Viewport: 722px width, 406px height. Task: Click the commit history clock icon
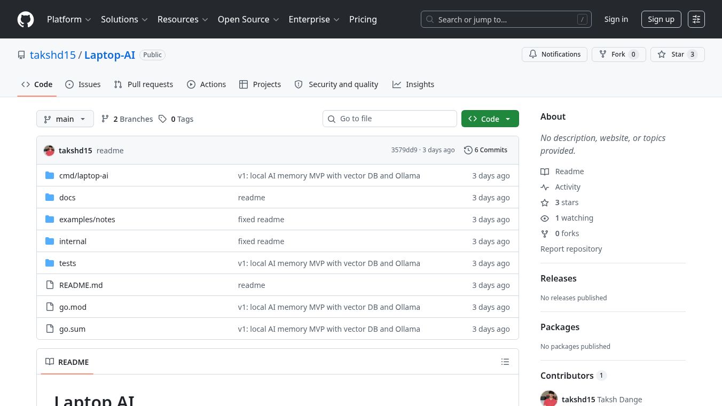click(468, 150)
